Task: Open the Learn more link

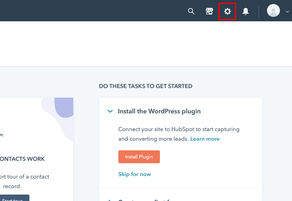Action: (x=205, y=139)
